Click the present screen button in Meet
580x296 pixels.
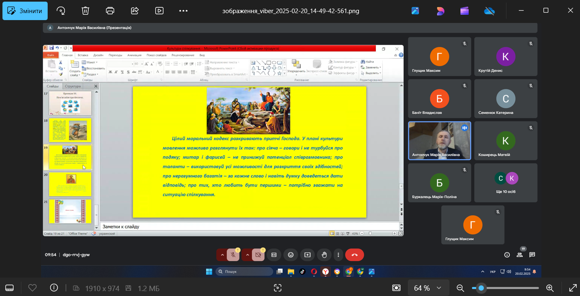(x=307, y=255)
